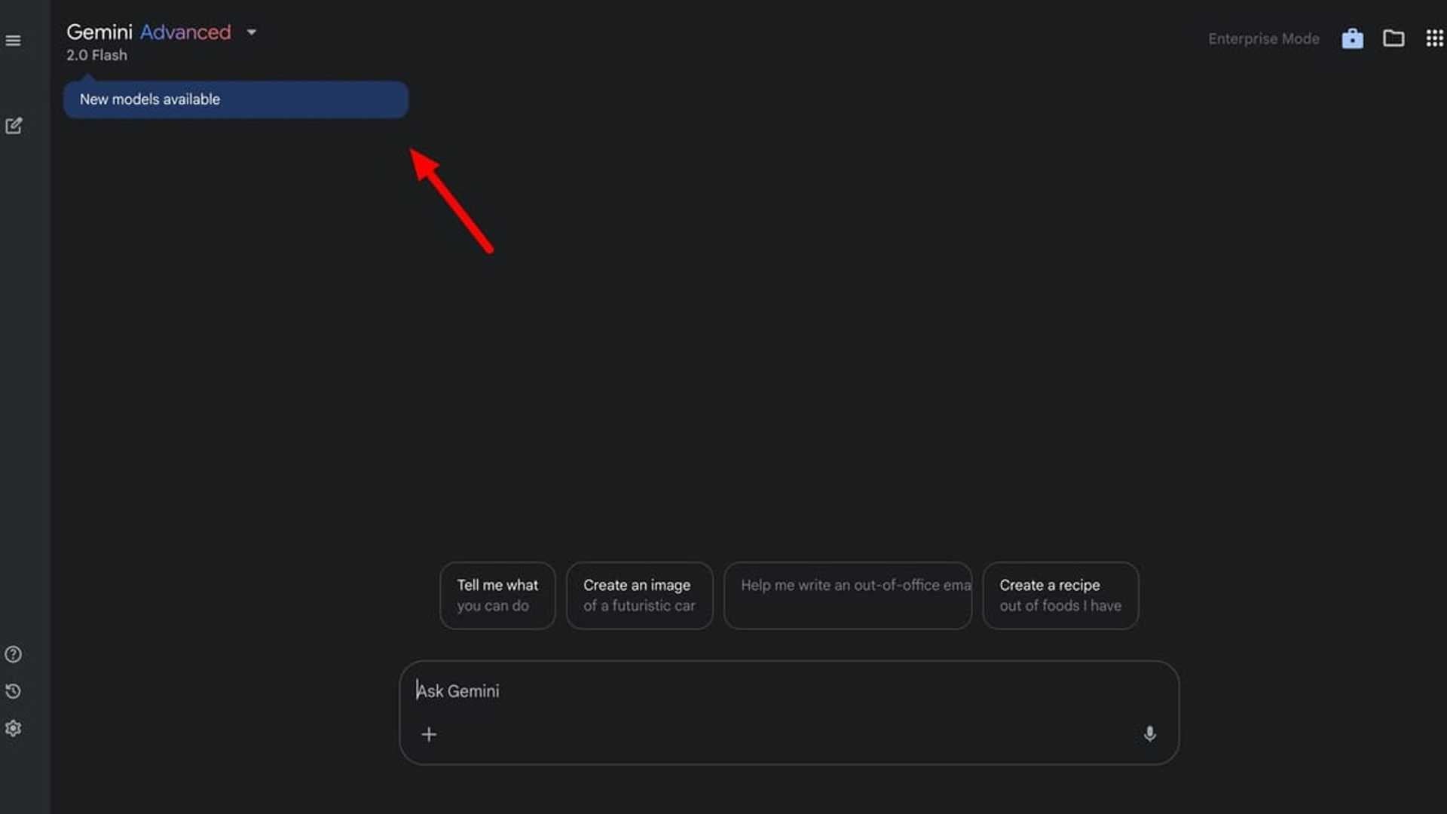The height and width of the screenshot is (814, 1447).
Task: Click the 2.0 Flash model label
Action: (96, 55)
